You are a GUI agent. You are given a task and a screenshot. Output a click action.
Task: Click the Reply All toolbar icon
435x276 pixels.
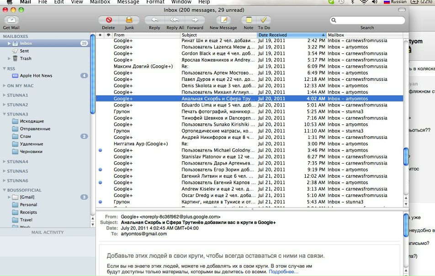pyautogui.click(x=175, y=20)
